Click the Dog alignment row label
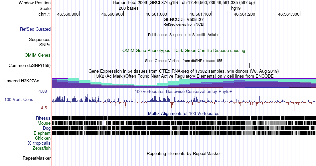This screenshot has height=166, width=316. [x=47, y=128]
